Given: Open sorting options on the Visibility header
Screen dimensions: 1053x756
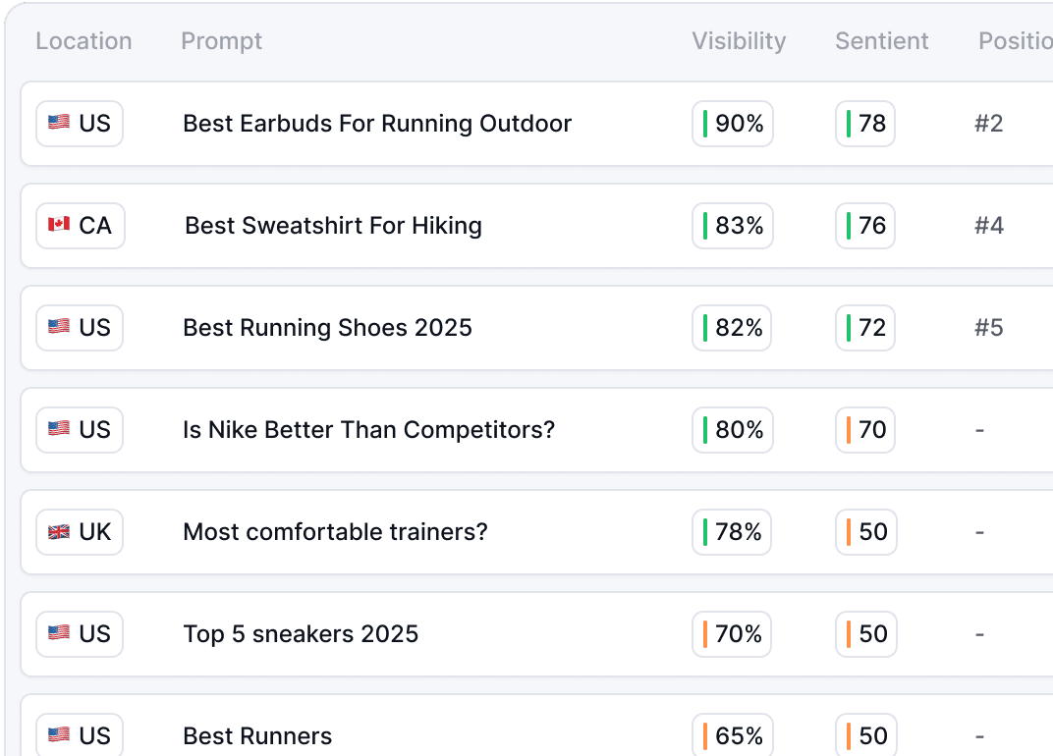Looking at the screenshot, I should click(x=739, y=41).
